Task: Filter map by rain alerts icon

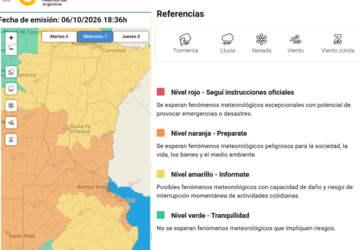Action: pyautogui.click(x=11, y=89)
